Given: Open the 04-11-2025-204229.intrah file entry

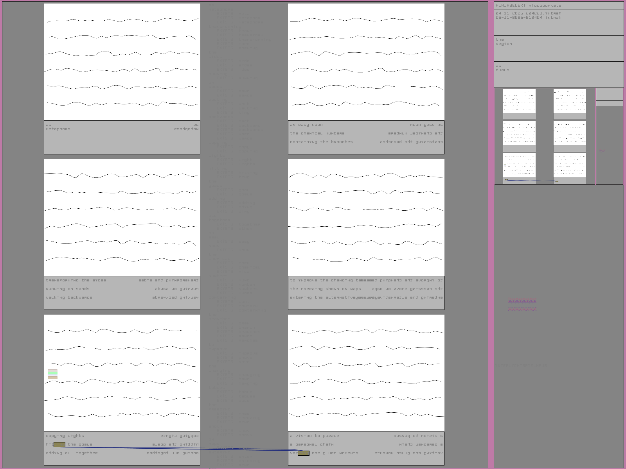Looking at the screenshot, I should tap(528, 13).
